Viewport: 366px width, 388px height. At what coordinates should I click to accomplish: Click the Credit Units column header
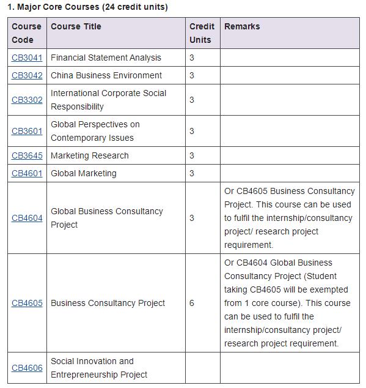coord(203,33)
